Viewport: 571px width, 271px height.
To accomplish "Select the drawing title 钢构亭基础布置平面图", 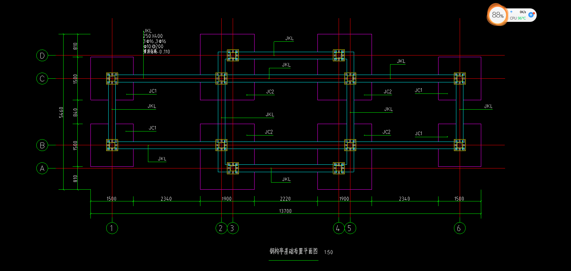I will 294,251.
